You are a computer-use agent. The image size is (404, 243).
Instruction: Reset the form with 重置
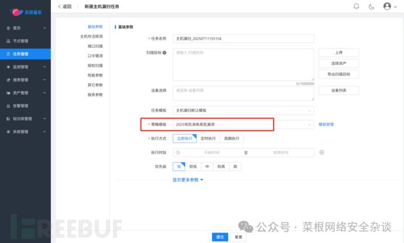(238, 237)
